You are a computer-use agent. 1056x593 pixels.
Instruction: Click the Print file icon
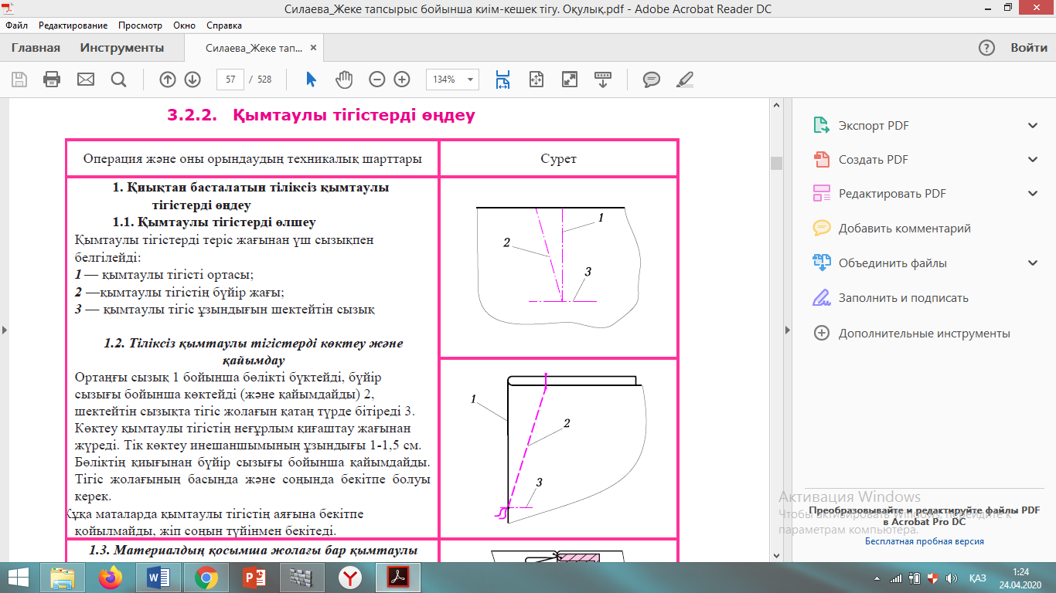(52, 80)
